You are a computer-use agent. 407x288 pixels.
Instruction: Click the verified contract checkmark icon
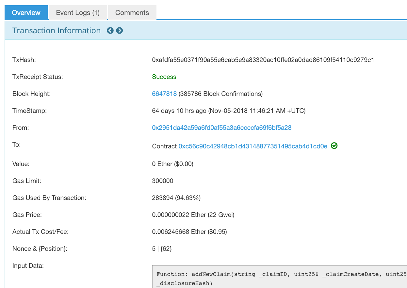(334, 146)
